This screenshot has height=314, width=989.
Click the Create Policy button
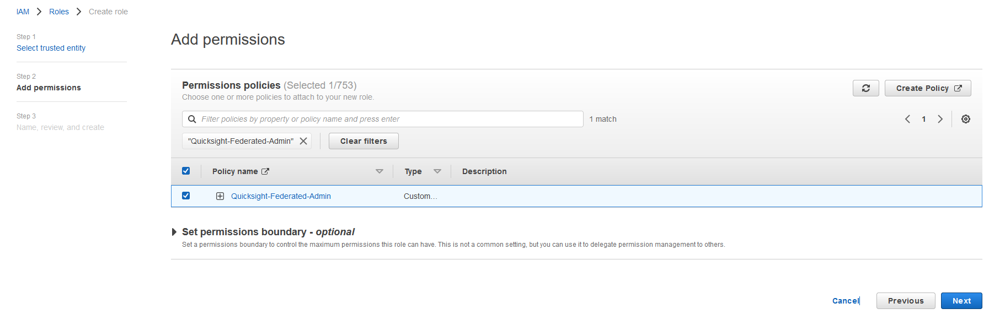(928, 88)
